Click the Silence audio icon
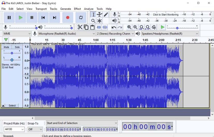The image size is (214, 137). pos(105,27)
